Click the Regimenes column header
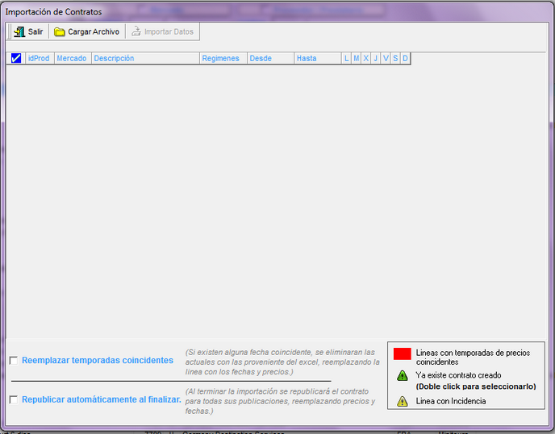This screenshot has width=555, height=434. 223,58
